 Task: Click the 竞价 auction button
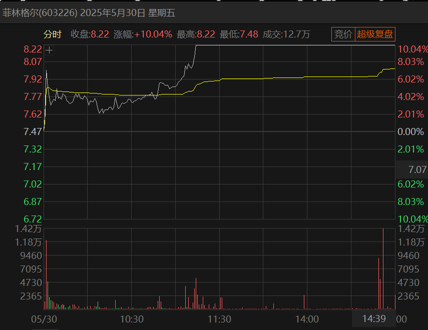click(343, 34)
